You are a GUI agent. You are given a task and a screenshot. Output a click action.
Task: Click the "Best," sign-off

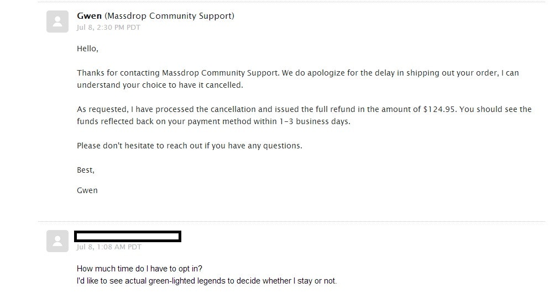(85, 170)
